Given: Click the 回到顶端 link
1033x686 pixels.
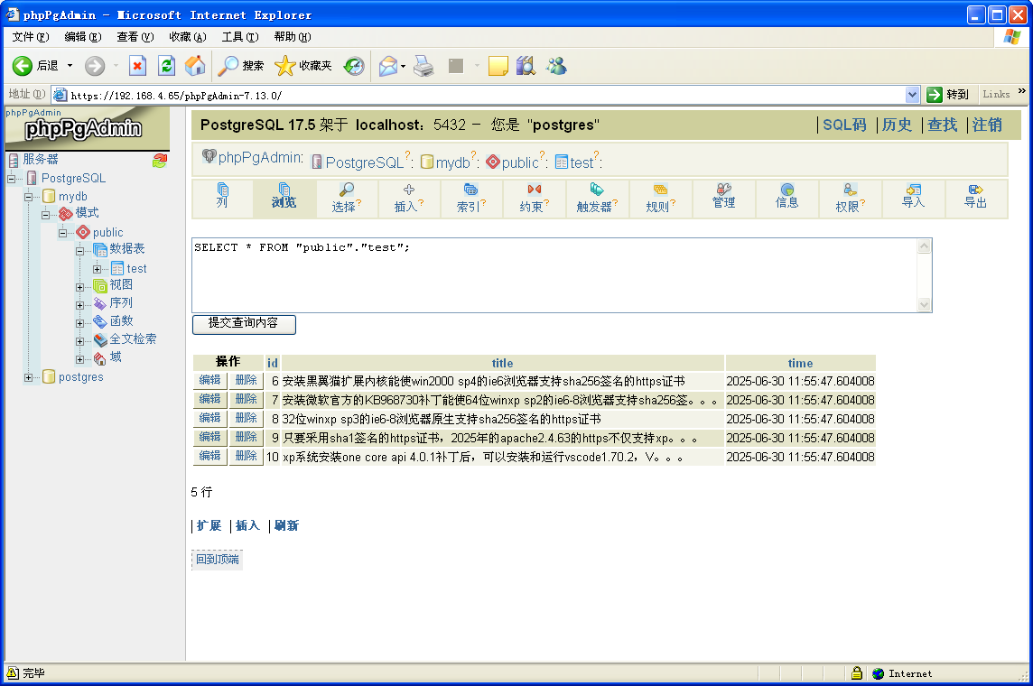Looking at the screenshot, I should coord(218,559).
